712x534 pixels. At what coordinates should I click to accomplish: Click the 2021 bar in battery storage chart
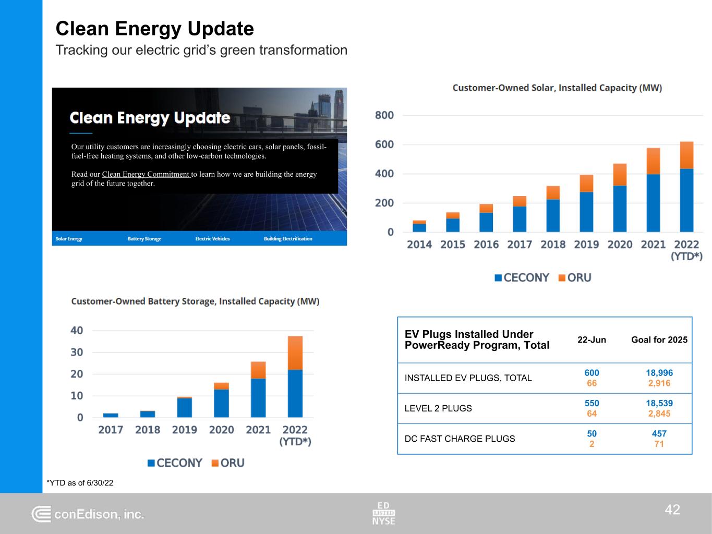[x=258, y=391]
